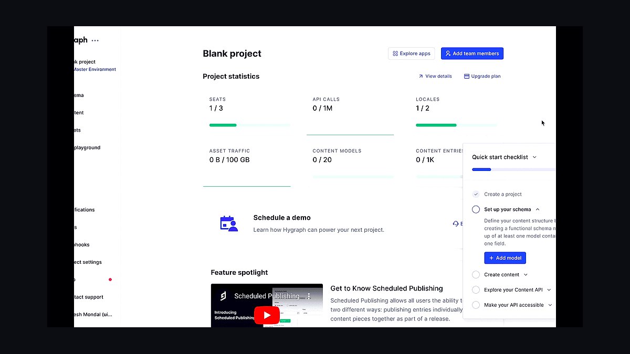This screenshot has width=630, height=354.
Task: Open the View details link
Action: coord(435,76)
